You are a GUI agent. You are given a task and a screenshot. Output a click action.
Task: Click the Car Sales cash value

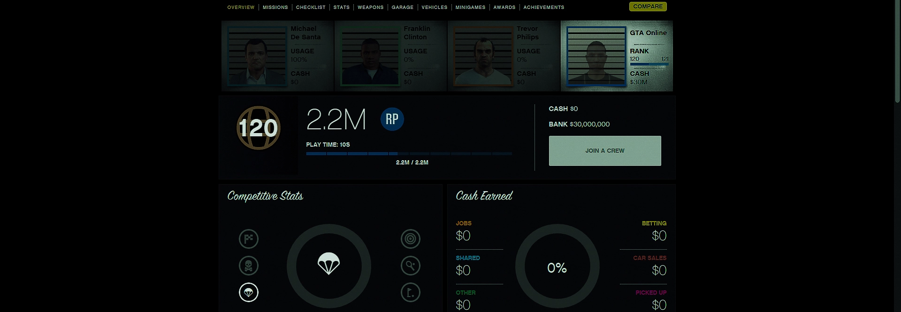[659, 270]
